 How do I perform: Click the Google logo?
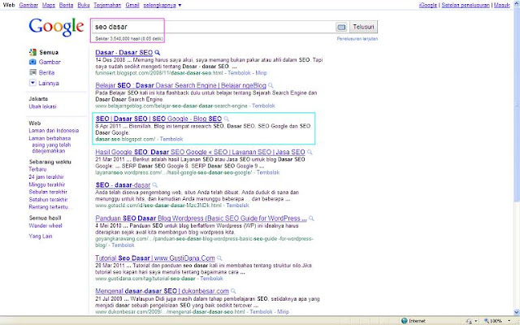pyautogui.click(x=56, y=27)
